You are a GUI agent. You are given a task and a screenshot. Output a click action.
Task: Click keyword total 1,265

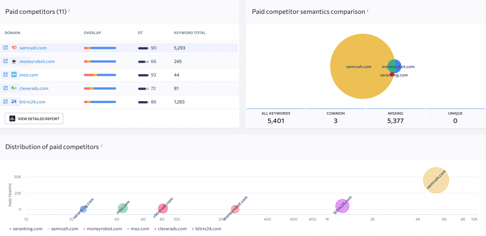coord(179,102)
